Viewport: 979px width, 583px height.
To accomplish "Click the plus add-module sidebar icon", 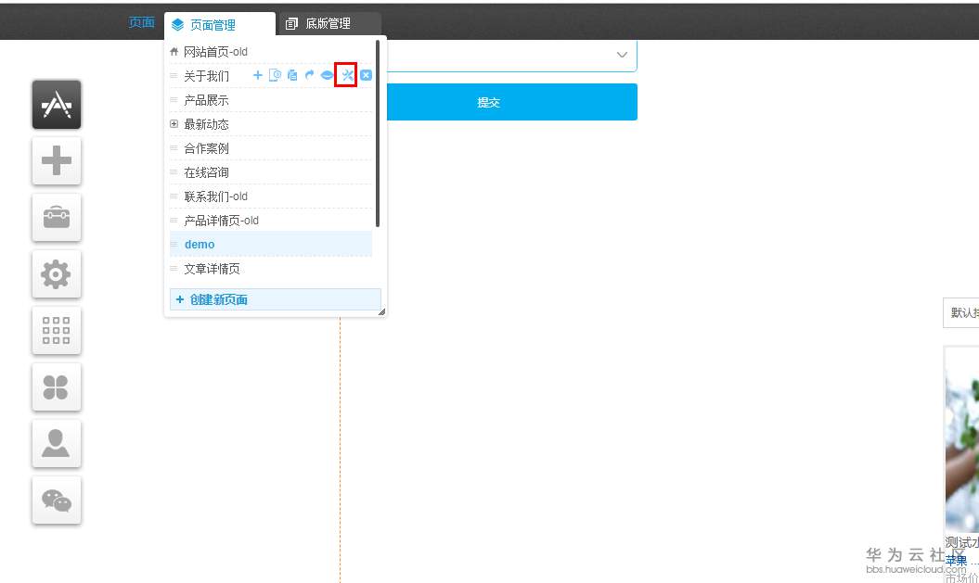I will [x=57, y=161].
